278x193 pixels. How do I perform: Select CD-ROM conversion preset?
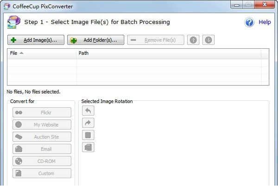[42, 161]
